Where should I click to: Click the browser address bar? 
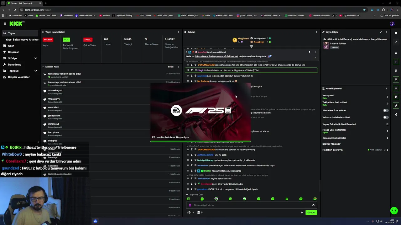click(x=191, y=10)
